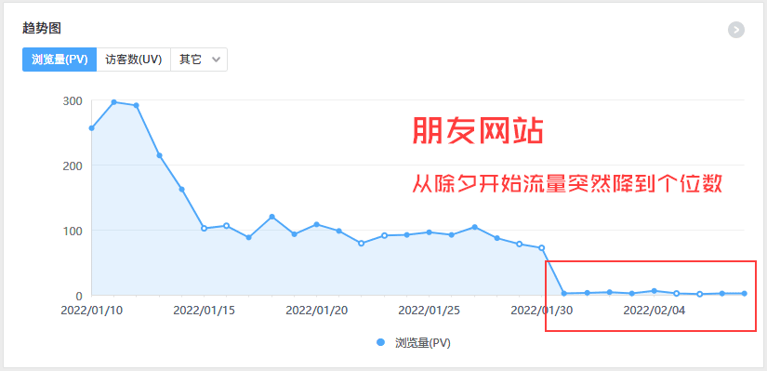
Task: Click the 趋势图 panel title
Action: coord(42,29)
